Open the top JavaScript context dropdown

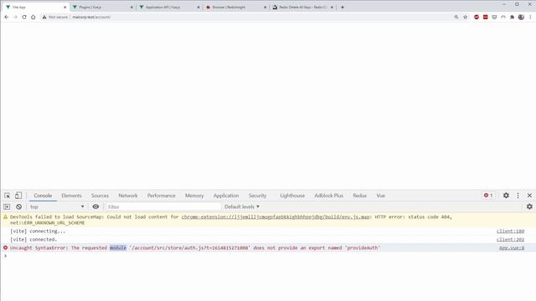pyautogui.click(x=57, y=207)
